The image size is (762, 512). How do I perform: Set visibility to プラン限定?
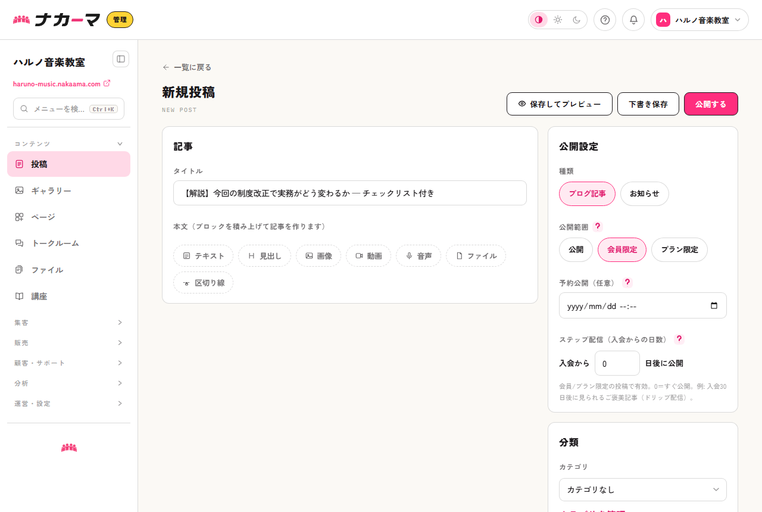(x=679, y=249)
